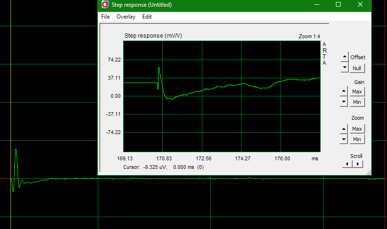The width and height of the screenshot is (387, 229).
Task: Set Gain to Min
Action: [x=357, y=102]
